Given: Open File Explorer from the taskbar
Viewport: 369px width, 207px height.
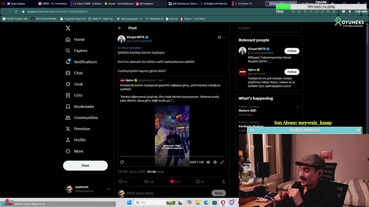Looking at the screenshot, I should 197,202.
